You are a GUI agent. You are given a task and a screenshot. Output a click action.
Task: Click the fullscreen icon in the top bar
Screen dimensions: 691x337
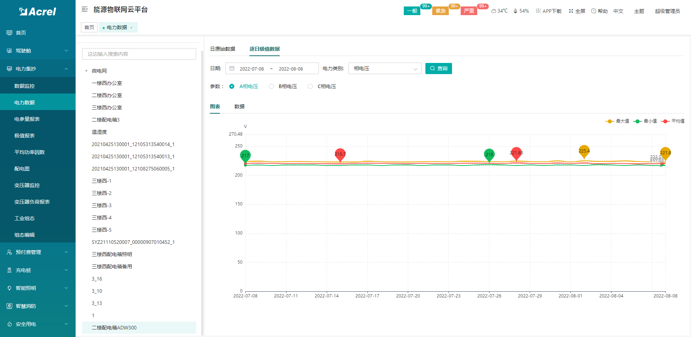[x=571, y=11]
